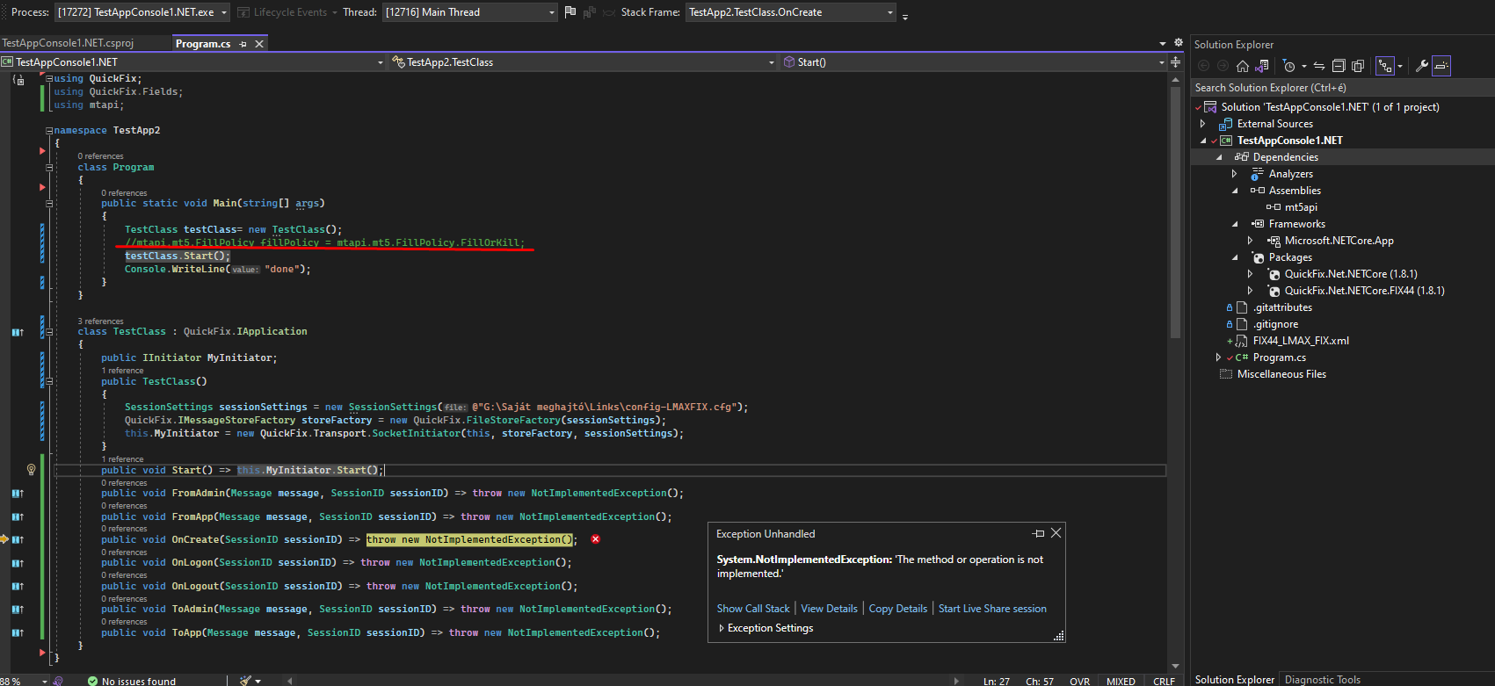Viewport: 1495px width, 686px height.
Task: Switch to TestAppConsole1.NET.csproj tab
Action: [68, 43]
